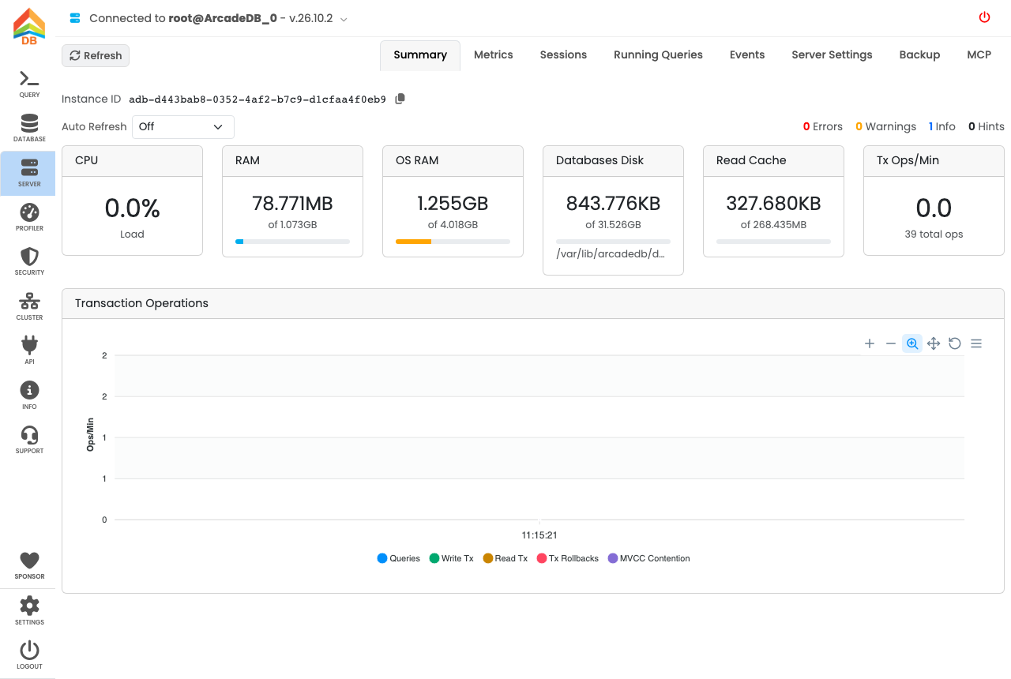Click the red shutdown power icon
1011x679 pixels.
984,17
